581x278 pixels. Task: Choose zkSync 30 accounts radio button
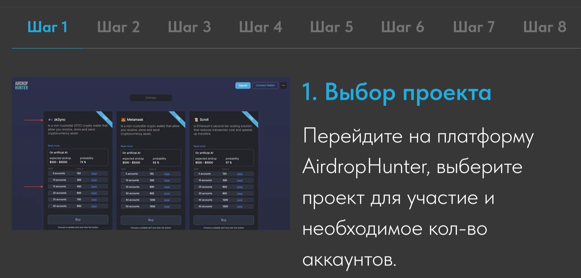click(50, 206)
